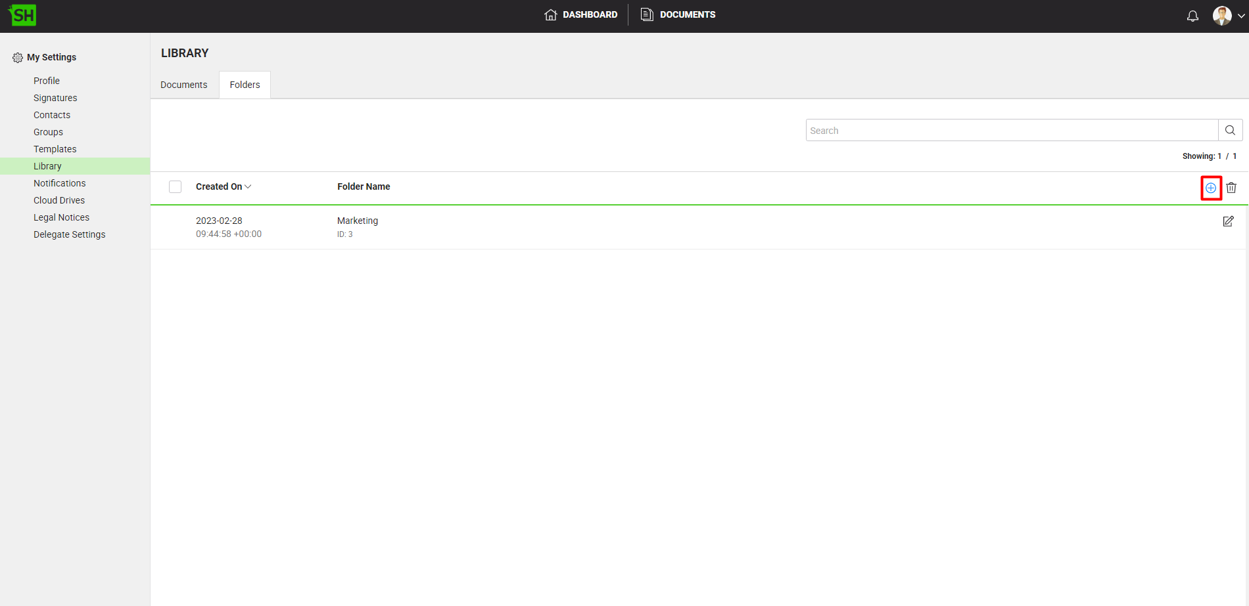Go to Dashboard
Screen dimensions: 1249x606
click(581, 14)
